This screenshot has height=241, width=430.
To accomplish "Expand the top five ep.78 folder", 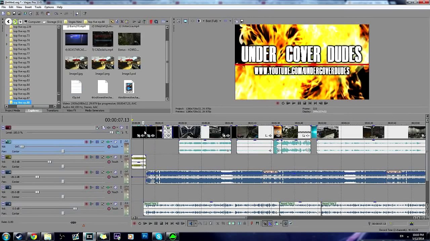I will 7,58.
